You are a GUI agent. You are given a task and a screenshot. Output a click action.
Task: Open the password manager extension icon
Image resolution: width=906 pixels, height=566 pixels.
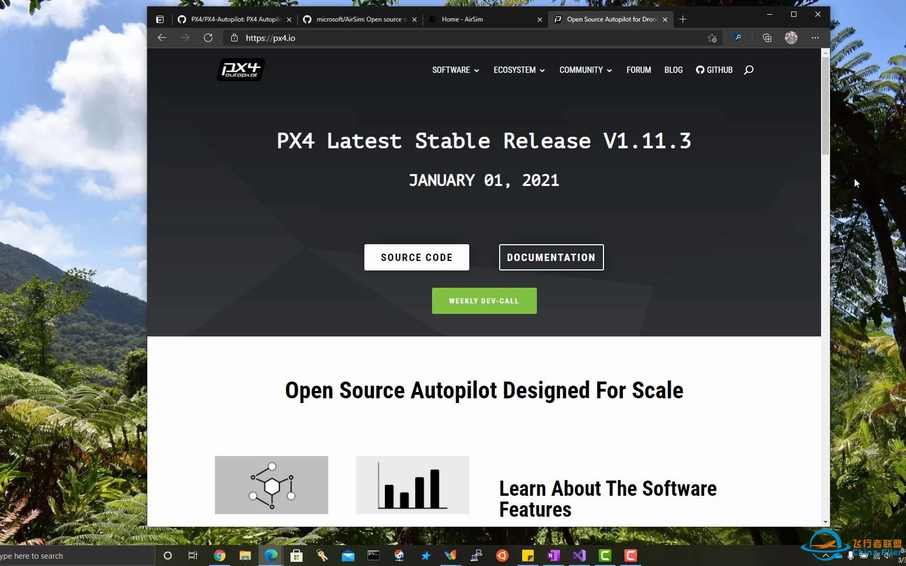click(x=738, y=38)
